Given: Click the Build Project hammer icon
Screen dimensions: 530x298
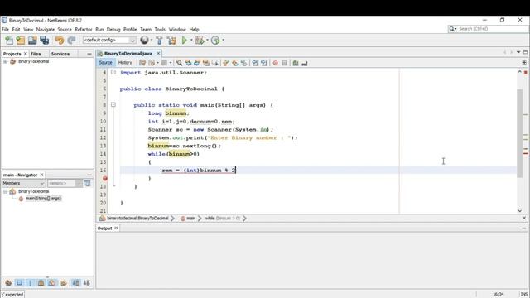Looking at the screenshot, I should 159,41.
